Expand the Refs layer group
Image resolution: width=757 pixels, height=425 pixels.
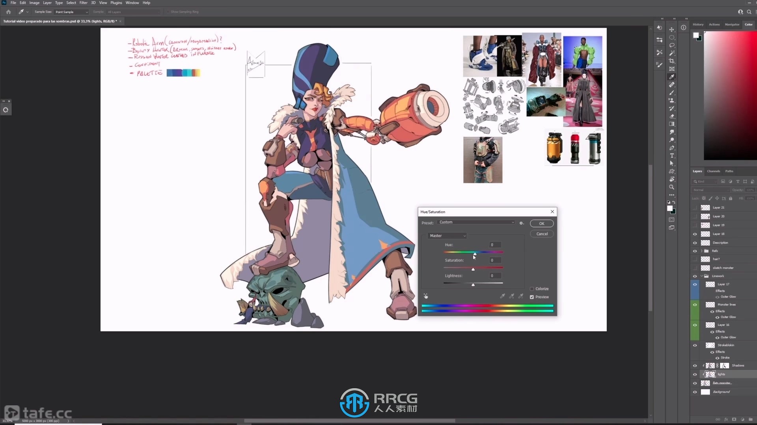(x=702, y=251)
